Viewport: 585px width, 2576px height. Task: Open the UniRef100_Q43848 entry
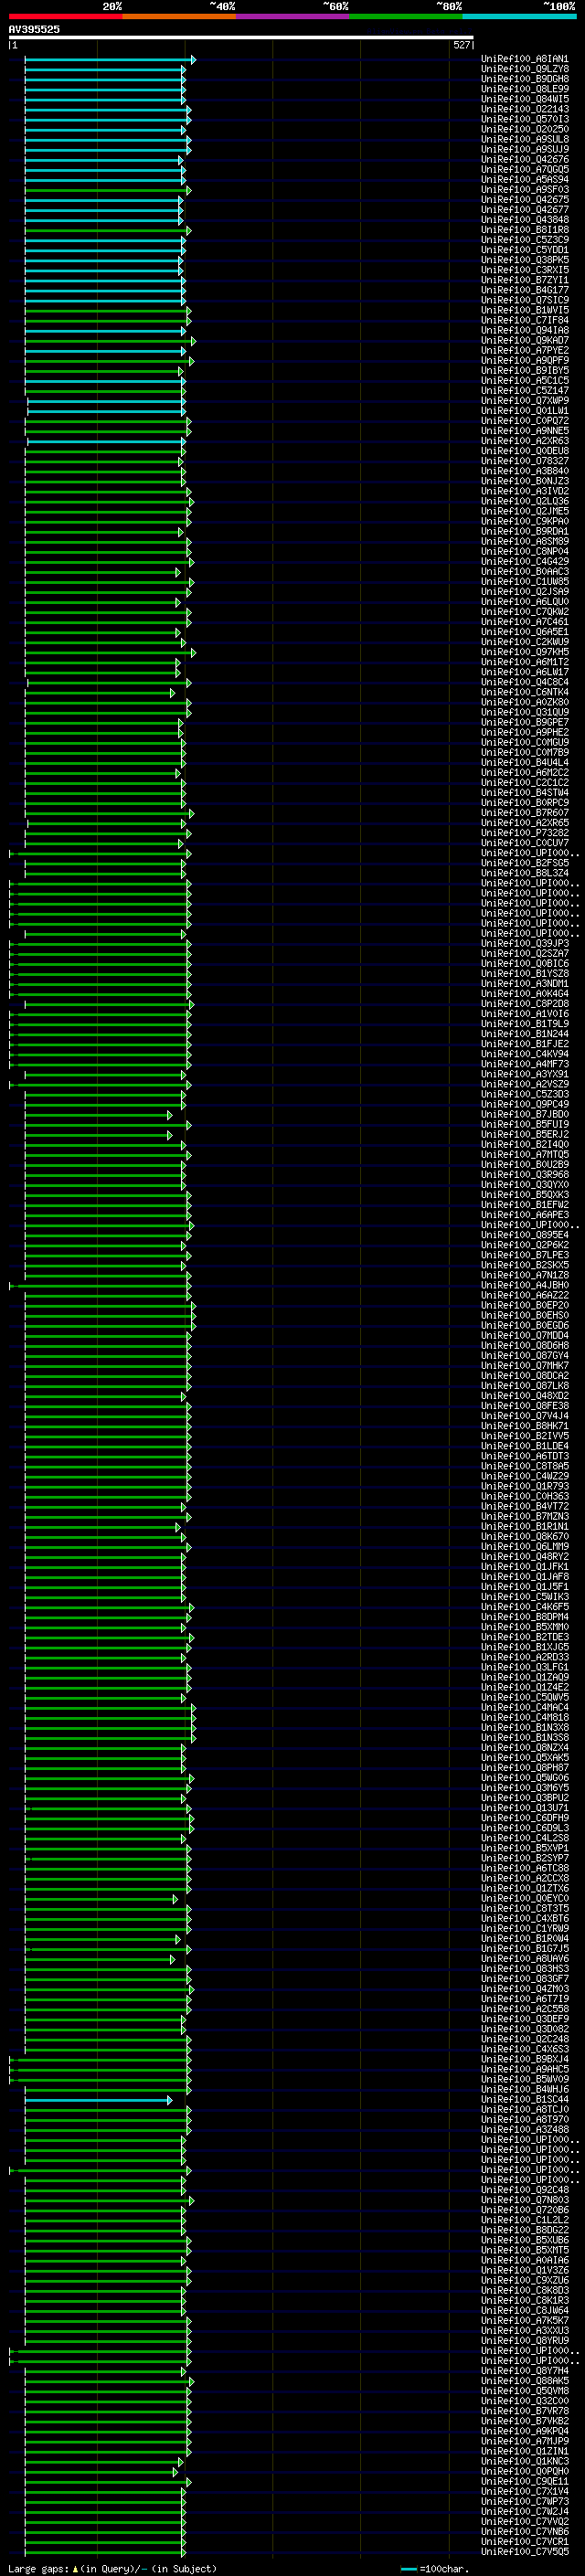[x=524, y=220]
